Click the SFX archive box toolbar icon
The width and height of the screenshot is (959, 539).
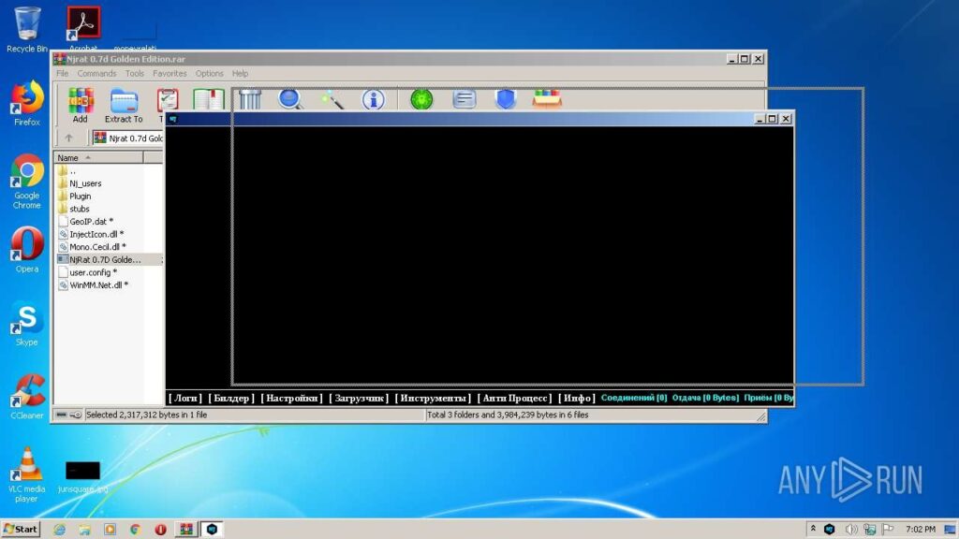click(x=547, y=98)
